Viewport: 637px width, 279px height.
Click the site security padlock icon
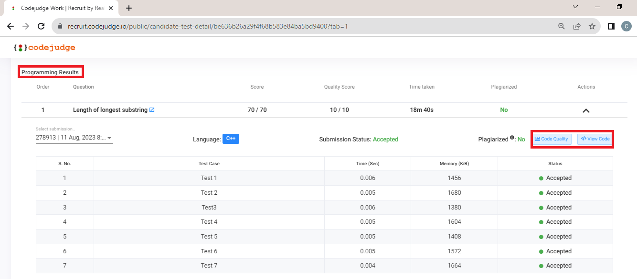click(x=60, y=26)
